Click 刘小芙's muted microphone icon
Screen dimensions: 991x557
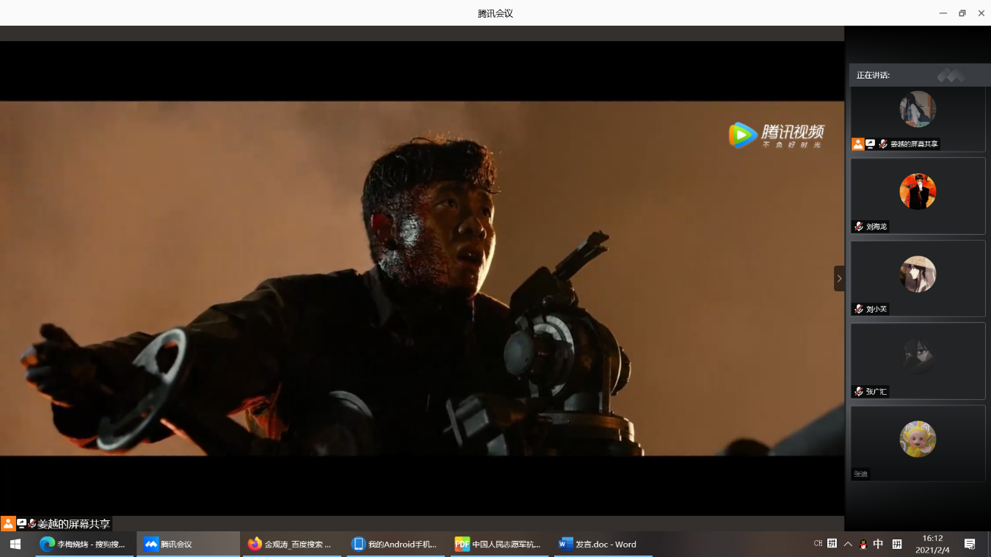858,309
